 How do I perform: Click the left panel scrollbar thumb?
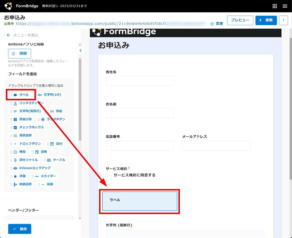(x=80, y=99)
